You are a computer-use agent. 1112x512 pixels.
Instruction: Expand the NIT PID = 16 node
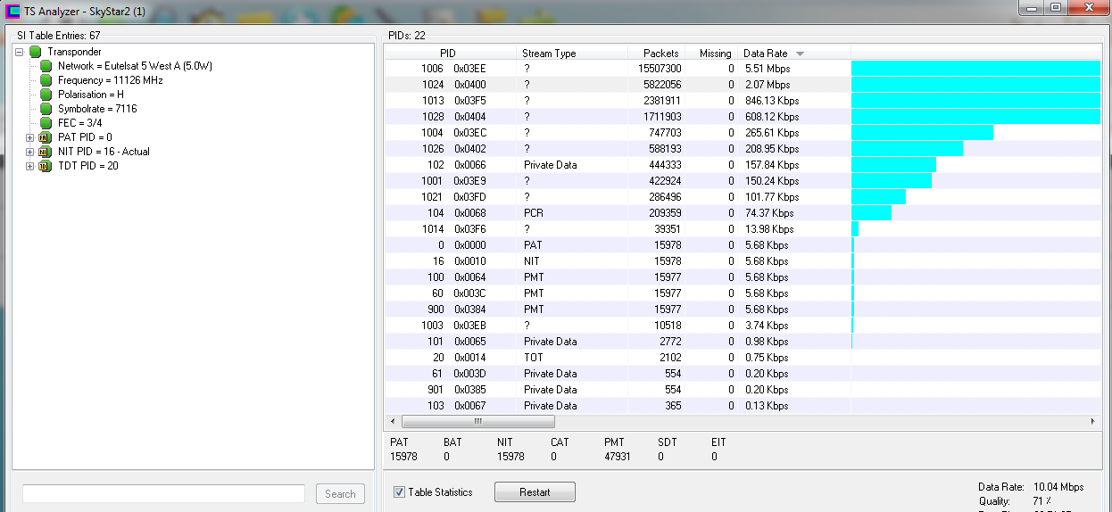coord(29,152)
